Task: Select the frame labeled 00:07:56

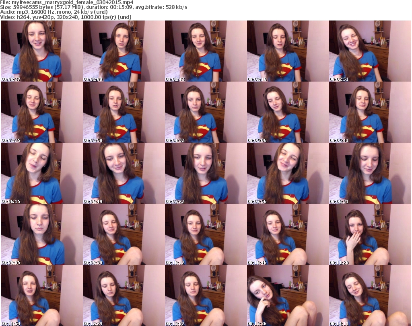Action: point(288,173)
